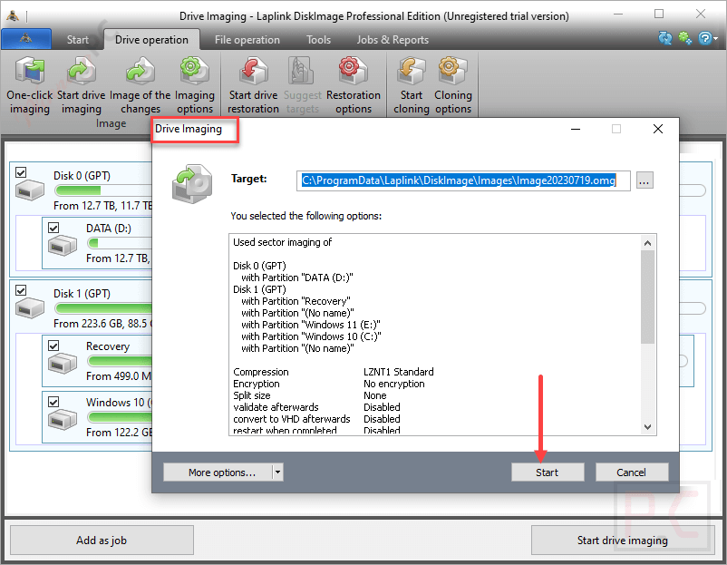This screenshot has width=727, height=565.
Task: Open the More options dropdown arrow
Action: click(277, 472)
